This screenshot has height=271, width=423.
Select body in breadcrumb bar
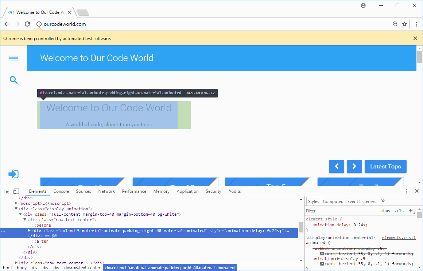22,268
